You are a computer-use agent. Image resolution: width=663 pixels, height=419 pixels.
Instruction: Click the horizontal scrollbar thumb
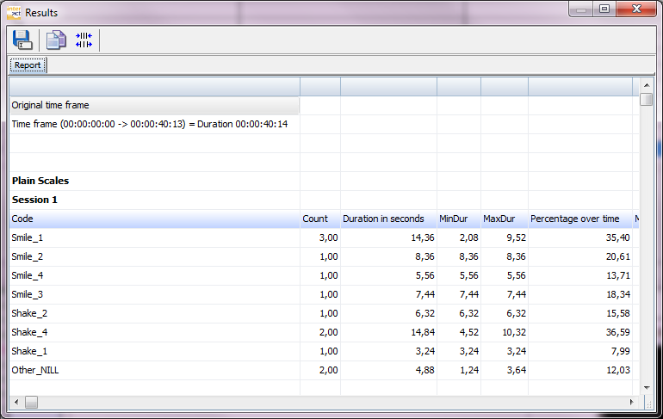[31, 402]
